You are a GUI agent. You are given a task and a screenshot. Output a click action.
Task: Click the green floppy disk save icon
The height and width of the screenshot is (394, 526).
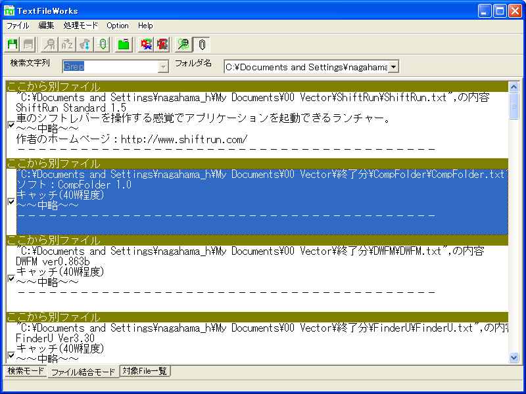pyautogui.click(x=12, y=45)
